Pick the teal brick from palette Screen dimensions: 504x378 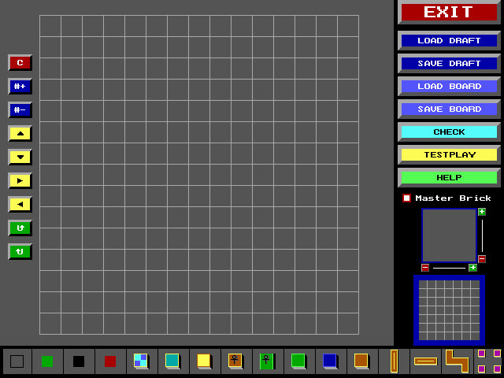tap(172, 361)
